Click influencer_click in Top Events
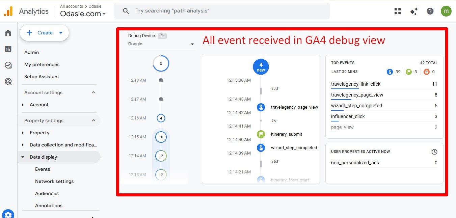 tap(348, 116)
